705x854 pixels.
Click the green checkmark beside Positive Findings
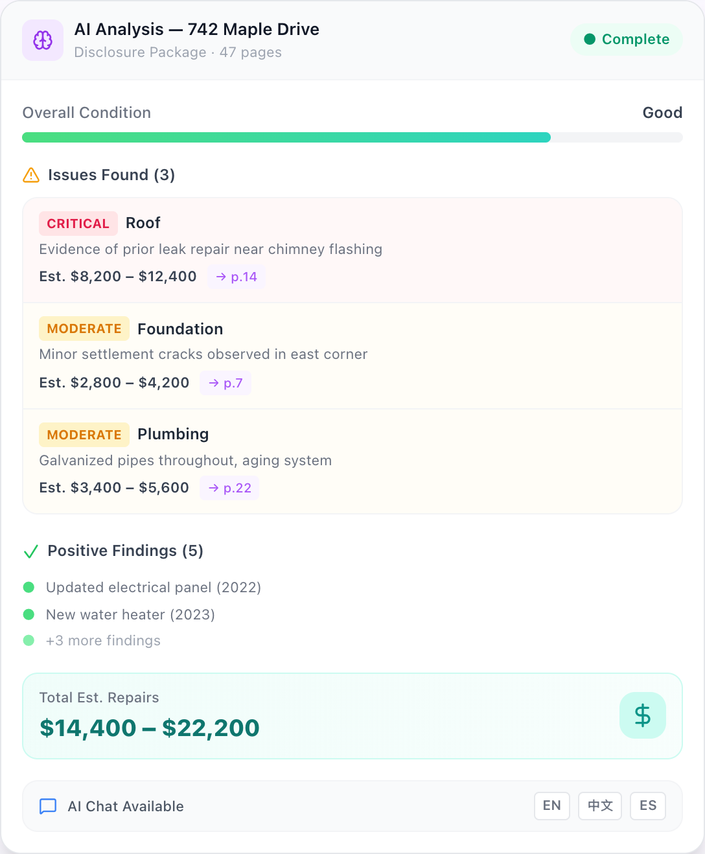(x=30, y=551)
